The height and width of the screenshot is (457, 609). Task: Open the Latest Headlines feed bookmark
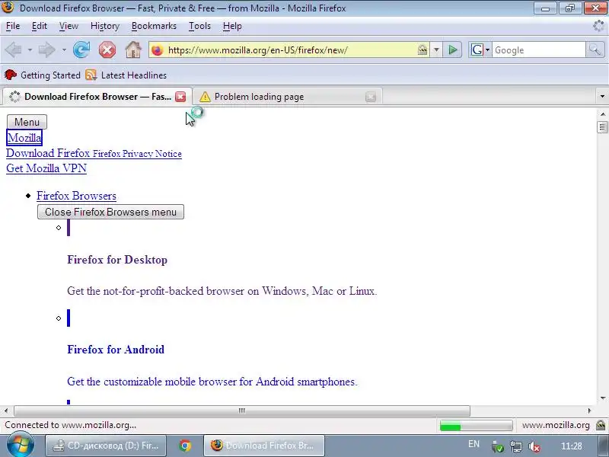(x=126, y=75)
